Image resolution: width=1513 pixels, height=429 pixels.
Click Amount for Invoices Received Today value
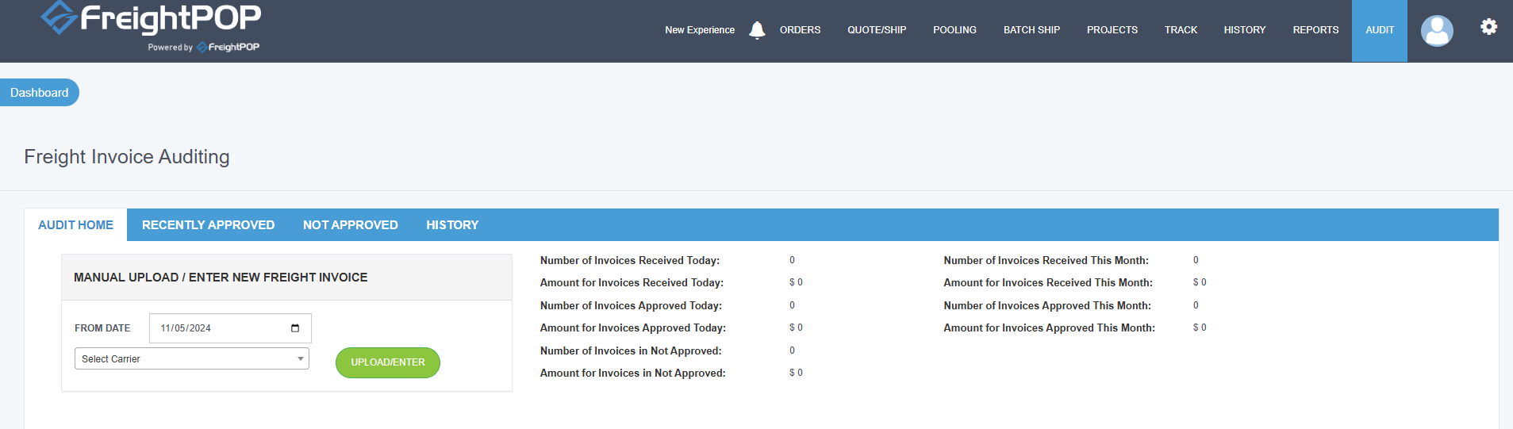(796, 282)
